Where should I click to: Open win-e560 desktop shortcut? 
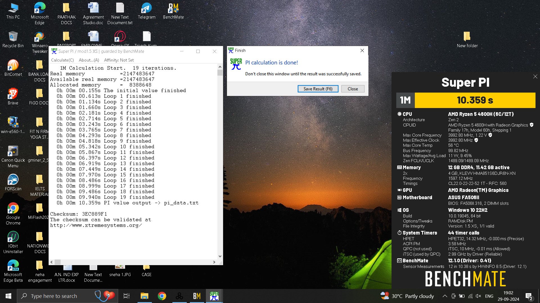(13, 125)
